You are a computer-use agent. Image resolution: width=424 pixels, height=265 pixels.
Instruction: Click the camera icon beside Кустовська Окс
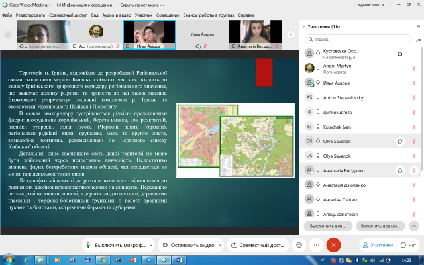399,53
